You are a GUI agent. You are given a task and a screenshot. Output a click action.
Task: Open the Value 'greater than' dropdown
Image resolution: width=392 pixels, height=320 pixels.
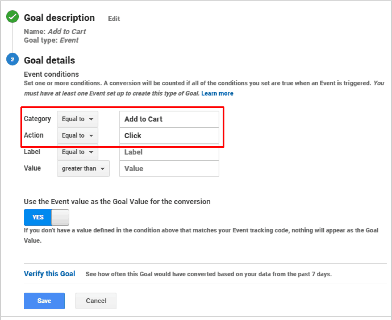pyautogui.click(x=83, y=169)
